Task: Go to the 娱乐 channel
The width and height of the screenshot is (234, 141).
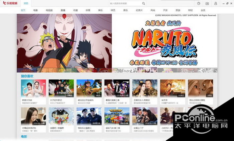Action: point(100,10)
